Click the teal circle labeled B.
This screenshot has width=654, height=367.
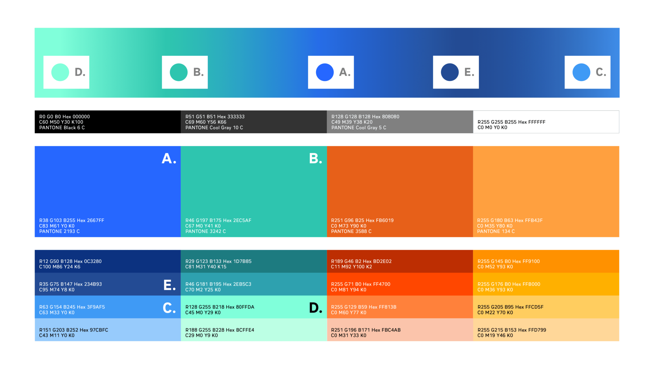179,72
